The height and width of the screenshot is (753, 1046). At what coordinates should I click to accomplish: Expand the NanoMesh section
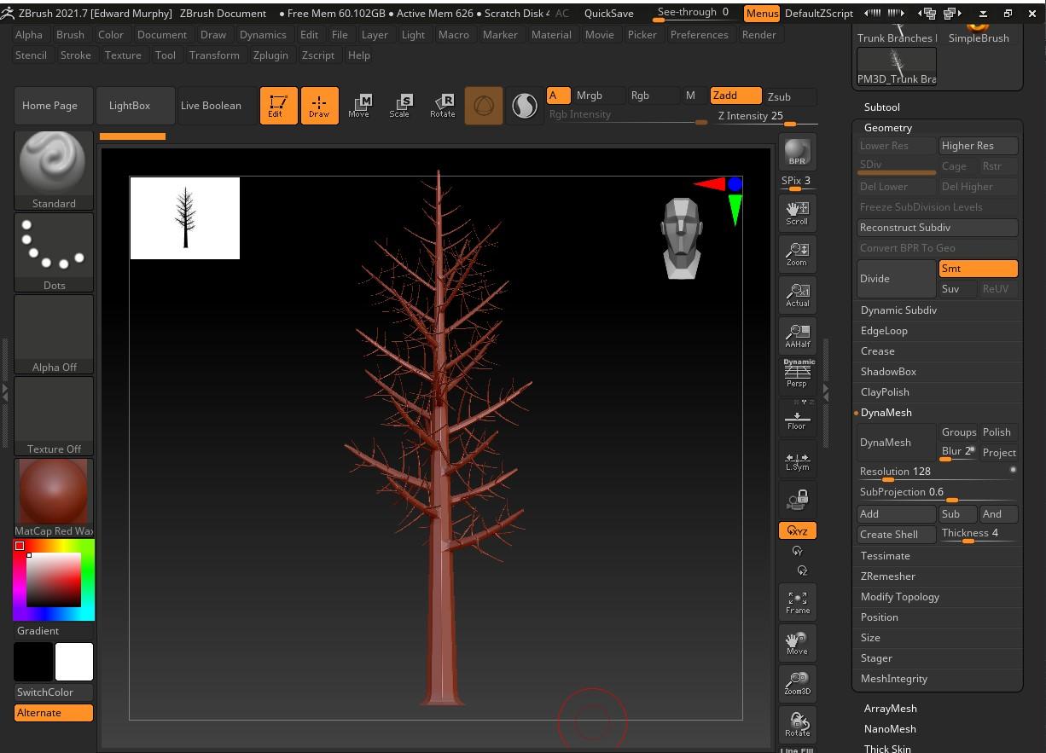point(890,729)
